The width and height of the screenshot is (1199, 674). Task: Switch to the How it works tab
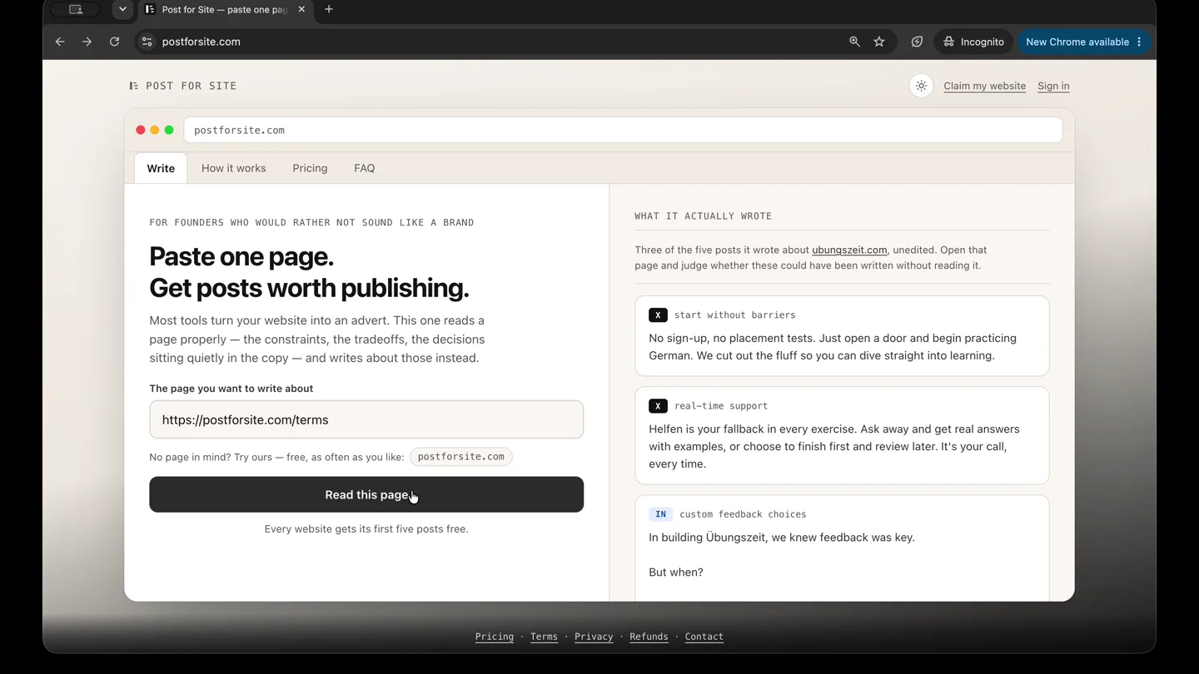[234, 168]
